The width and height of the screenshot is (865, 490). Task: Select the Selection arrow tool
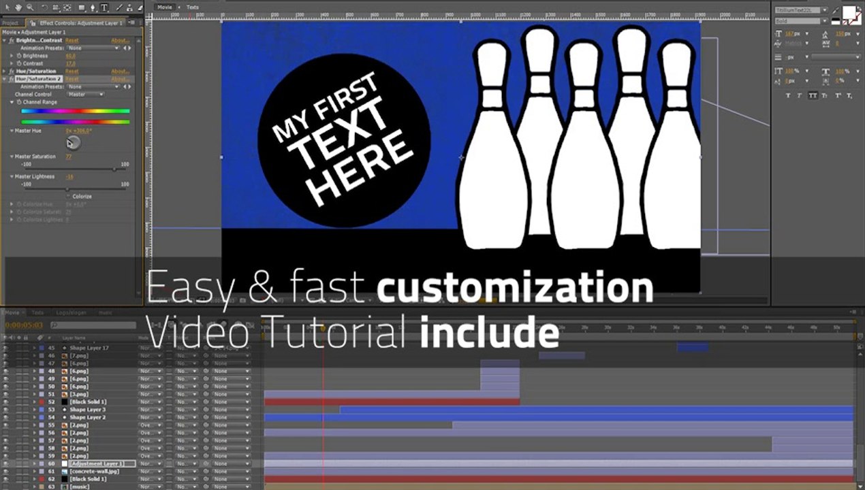[x=6, y=7]
